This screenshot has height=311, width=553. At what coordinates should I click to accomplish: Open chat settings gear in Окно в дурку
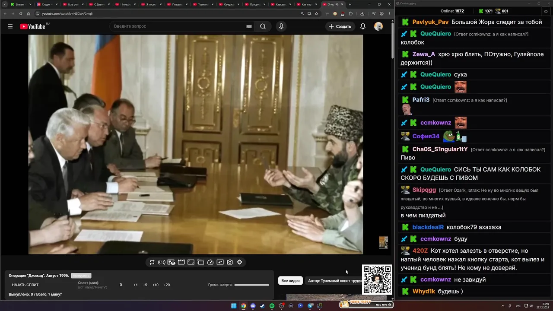(545, 11)
